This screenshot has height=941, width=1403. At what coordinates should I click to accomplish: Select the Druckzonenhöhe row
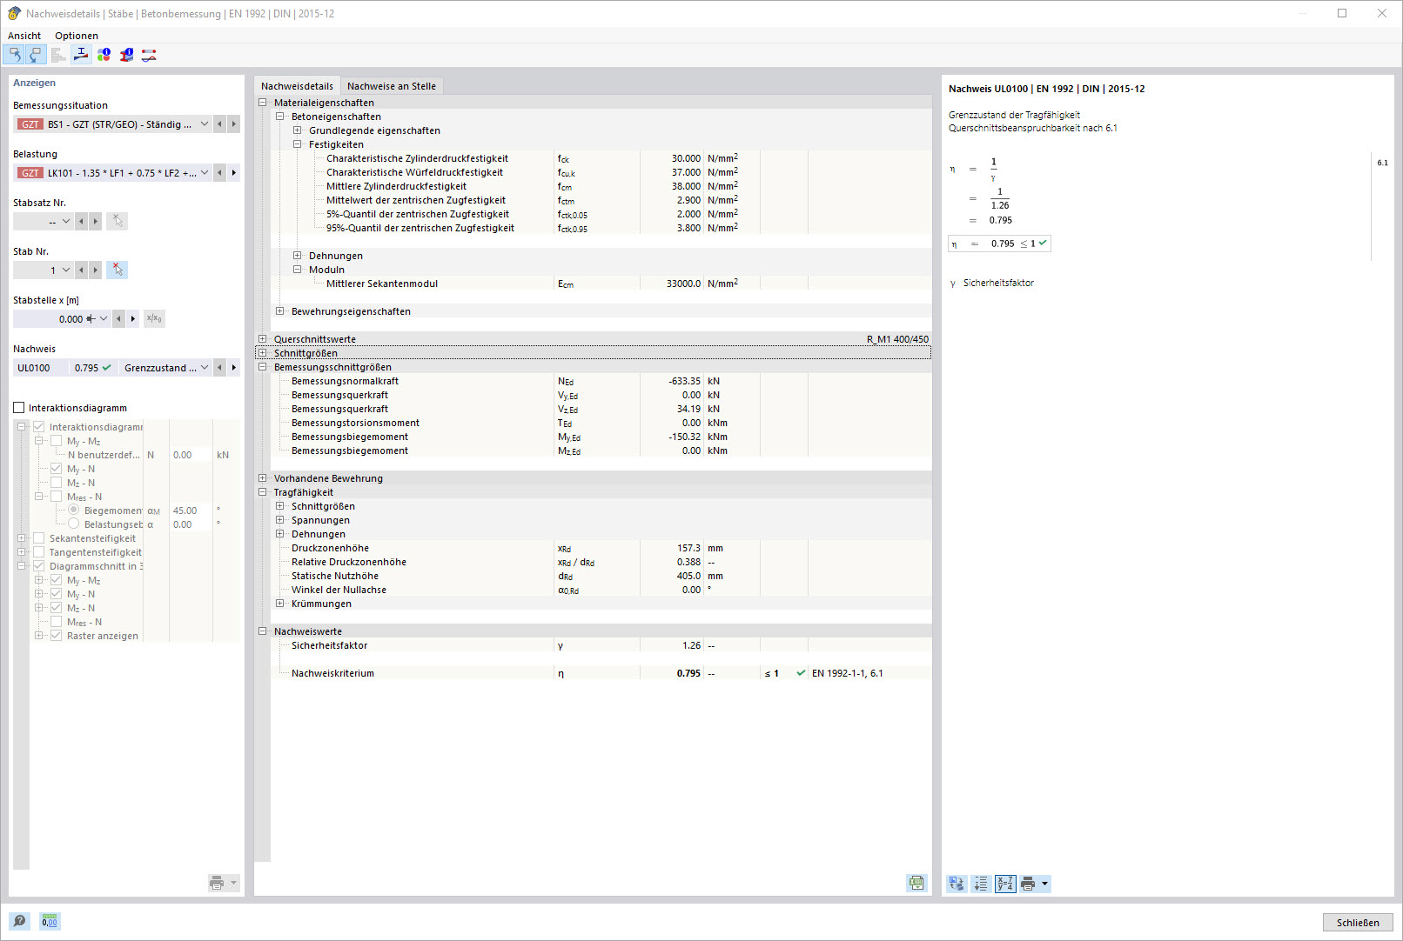click(x=601, y=548)
